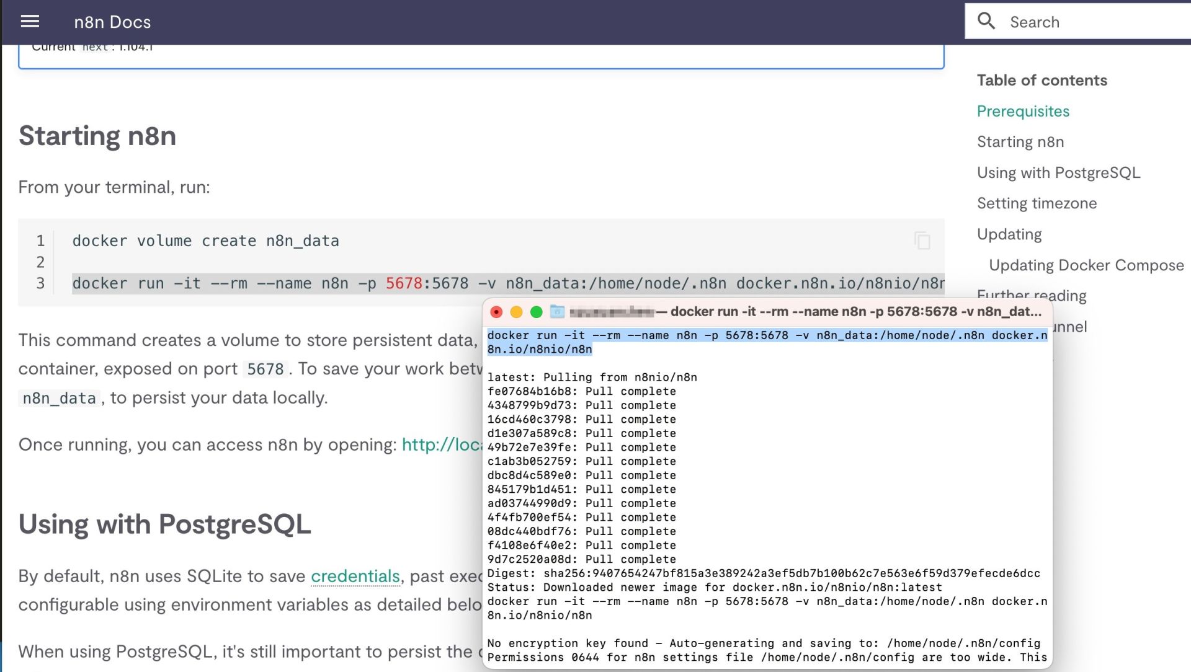Close the terminal window with red button
Viewport: 1191px width, 672px height.
(496, 312)
